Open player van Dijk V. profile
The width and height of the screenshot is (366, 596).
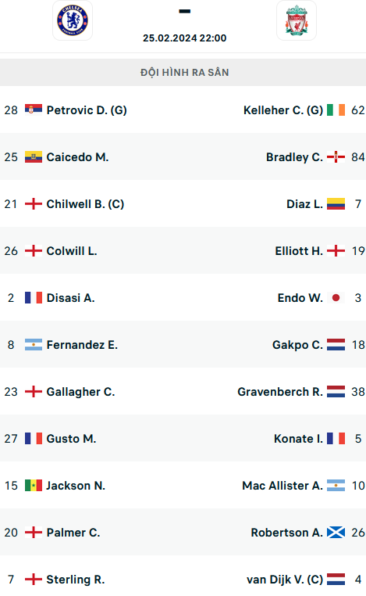coord(285,580)
